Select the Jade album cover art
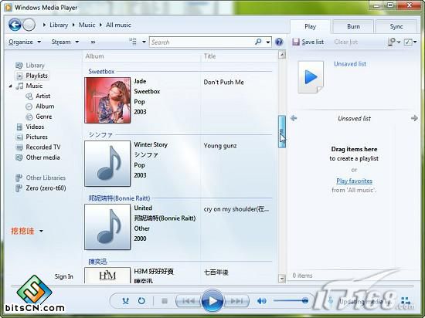 point(107,100)
